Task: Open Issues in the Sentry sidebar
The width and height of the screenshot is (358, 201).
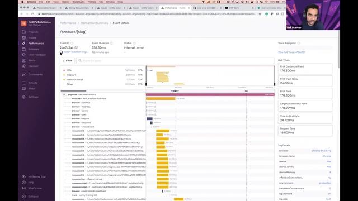Action: 32,38
